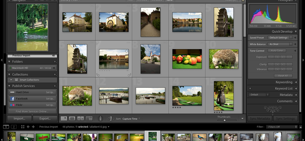Image resolution: width=305 pixels, height=141 pixels.
Task: Toggle the White Balance section triangle
Action: [295, 44]
